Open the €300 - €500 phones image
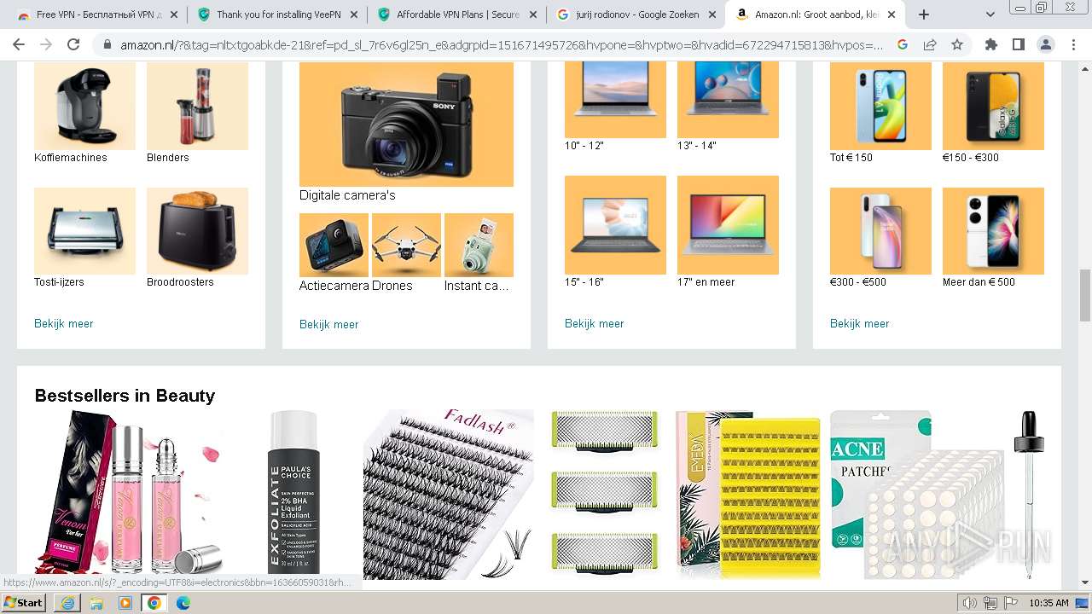Viewport: 1092px width, 614px height. (x=880, y=231)
